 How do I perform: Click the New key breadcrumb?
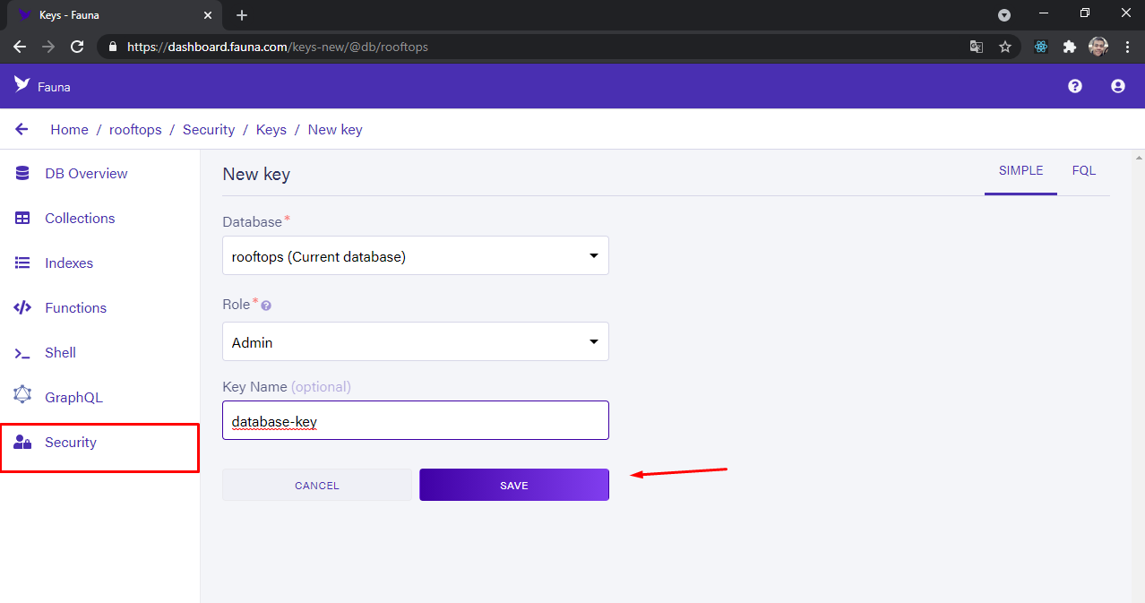pos(335,130)
